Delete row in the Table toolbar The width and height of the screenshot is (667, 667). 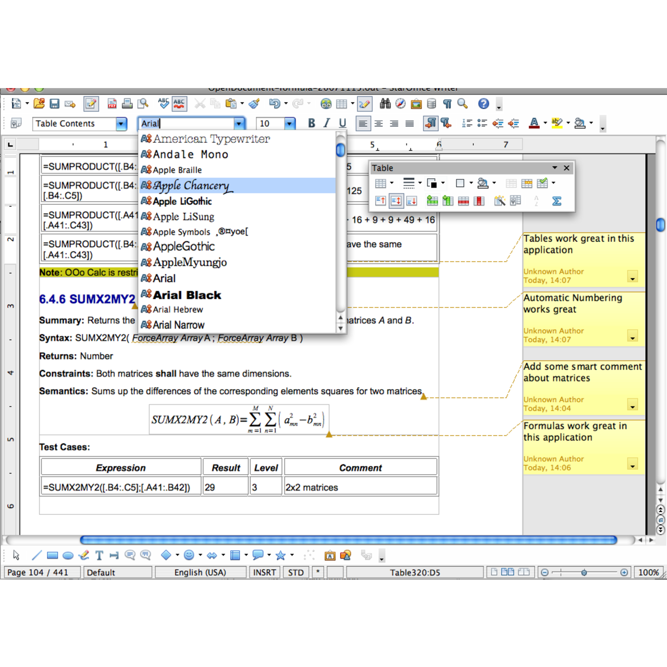point(463,201)
